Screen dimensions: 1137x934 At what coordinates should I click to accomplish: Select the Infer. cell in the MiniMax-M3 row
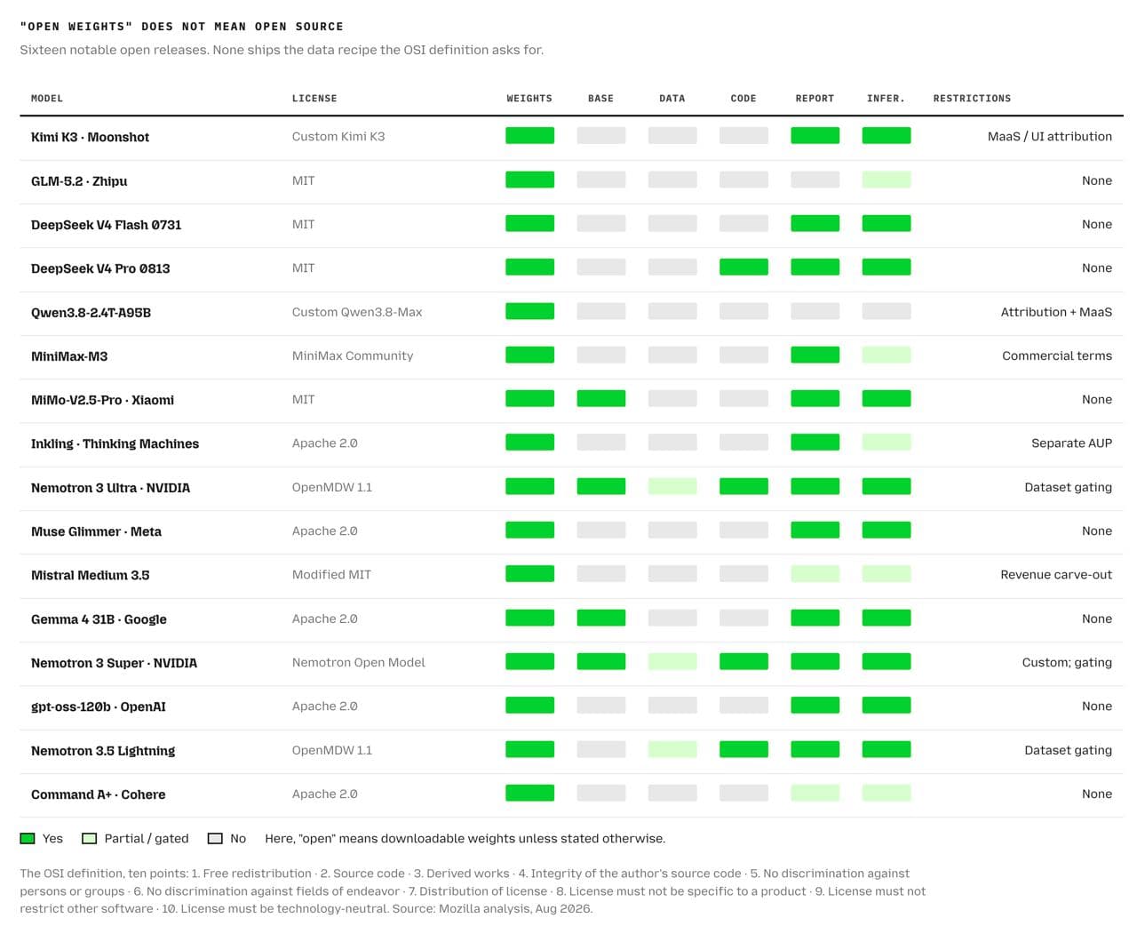tap(886, 355)
